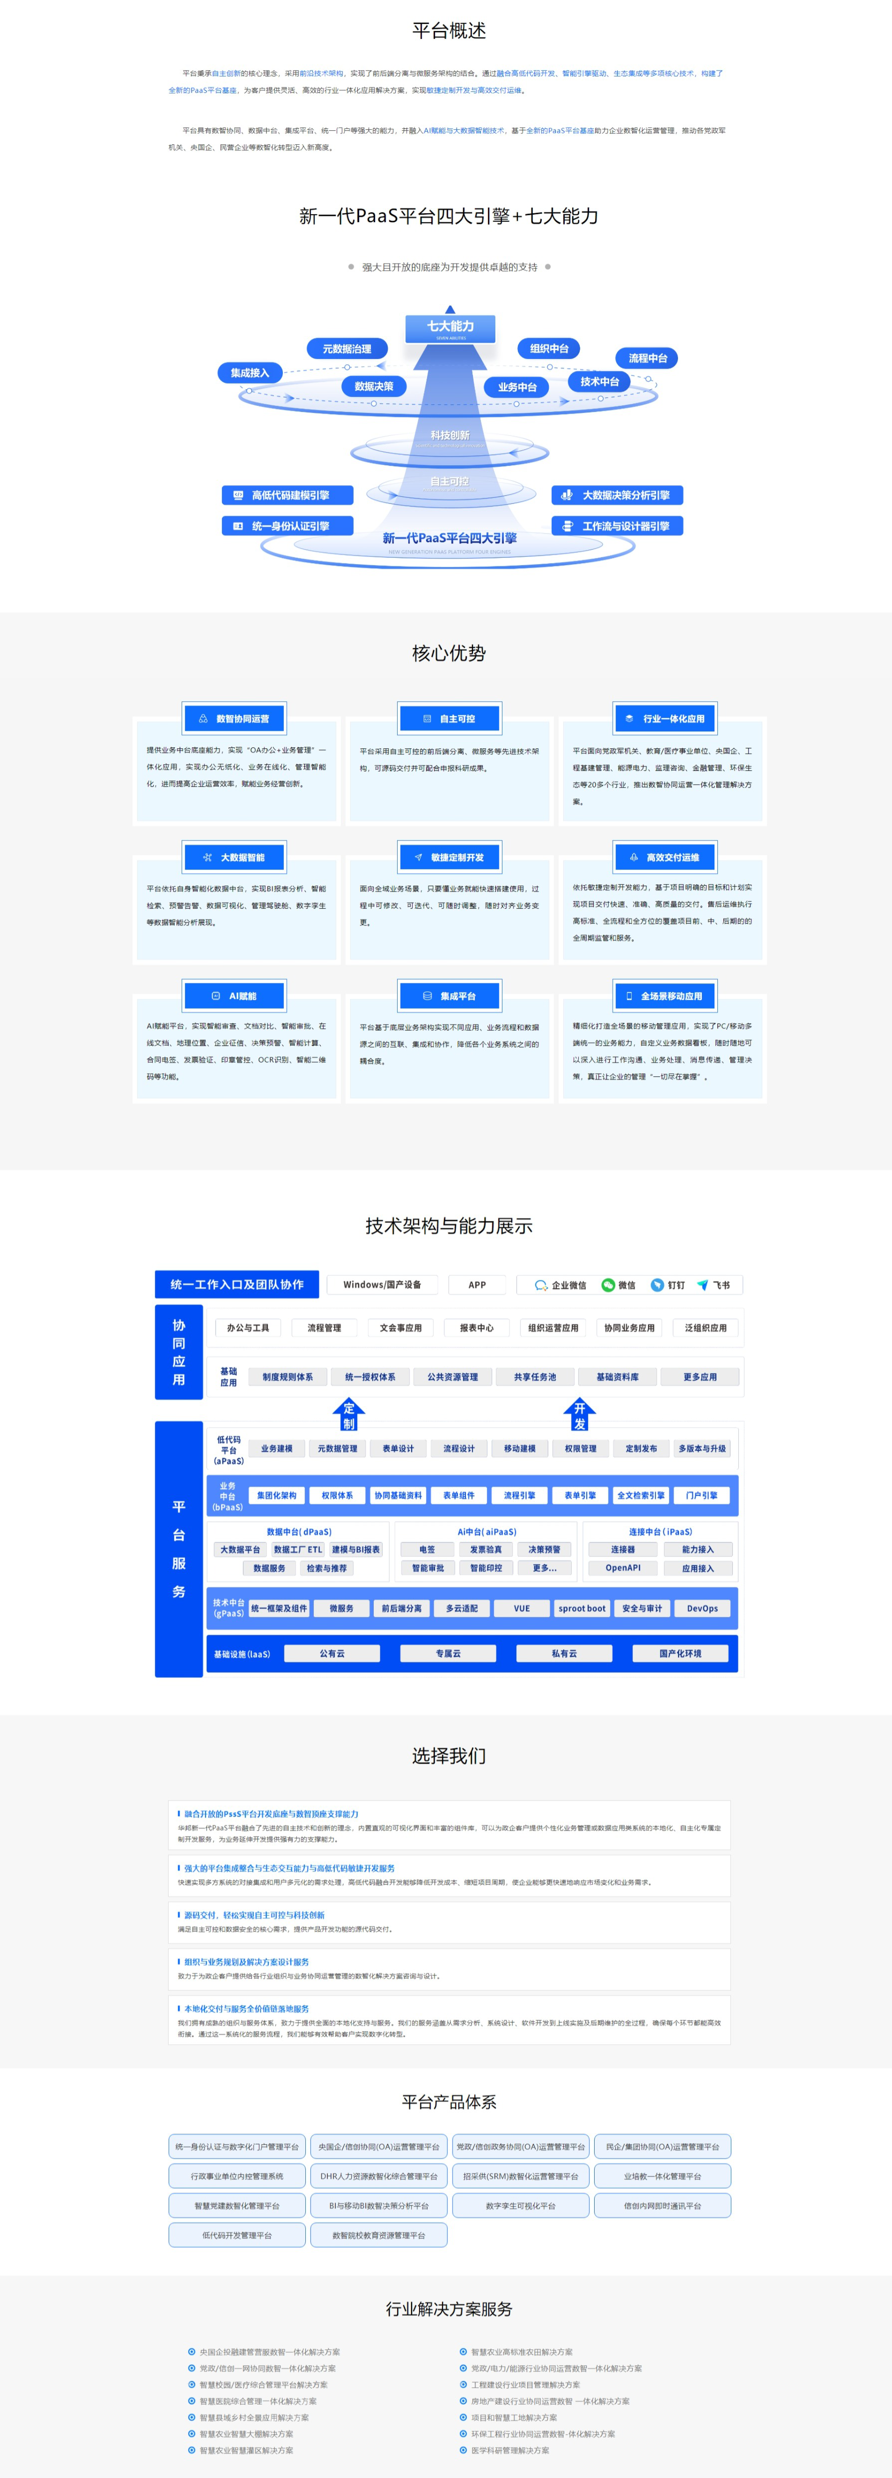Image resolution: width=892 pixels, height=2478 pixels.
Task: Click the icon on 统一身份认证引擎 label
Action: (238, 526)
